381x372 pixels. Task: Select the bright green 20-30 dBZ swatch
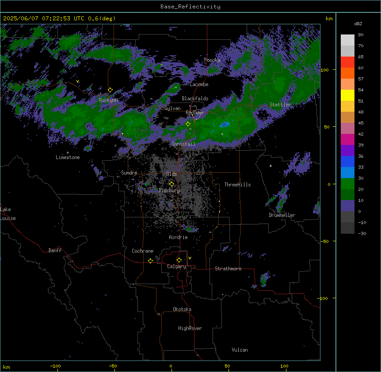(347, 184)
